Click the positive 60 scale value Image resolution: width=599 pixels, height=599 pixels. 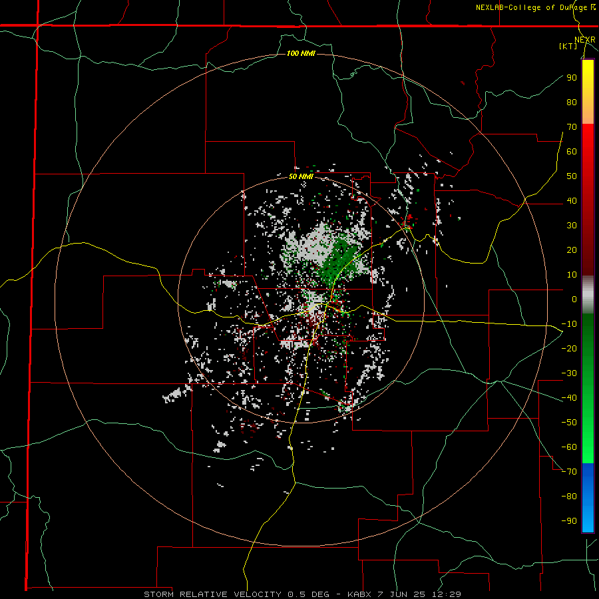572,152
